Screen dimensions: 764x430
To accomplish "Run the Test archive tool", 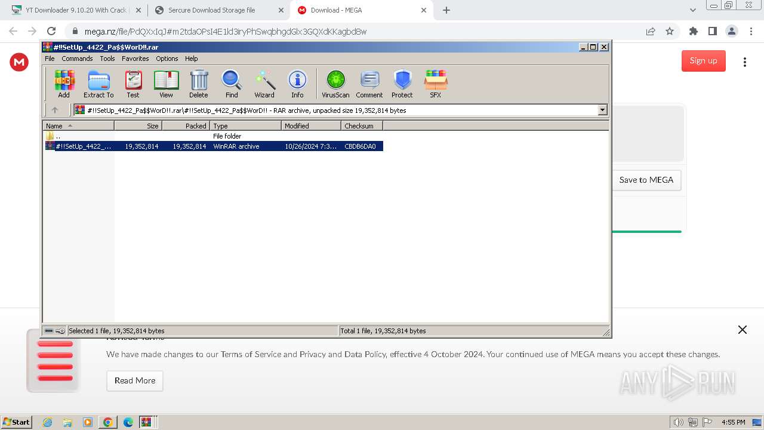I will pos(133,84).
